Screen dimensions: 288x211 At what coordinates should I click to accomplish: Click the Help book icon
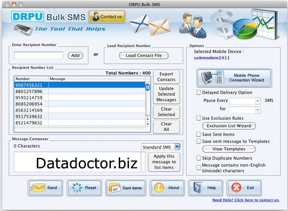pos(198,188)
